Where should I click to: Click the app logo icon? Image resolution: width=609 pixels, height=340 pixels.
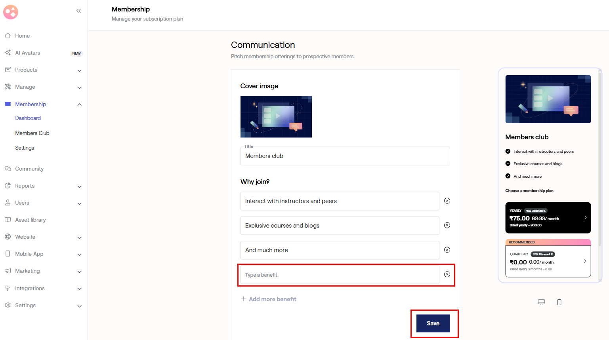11,12
